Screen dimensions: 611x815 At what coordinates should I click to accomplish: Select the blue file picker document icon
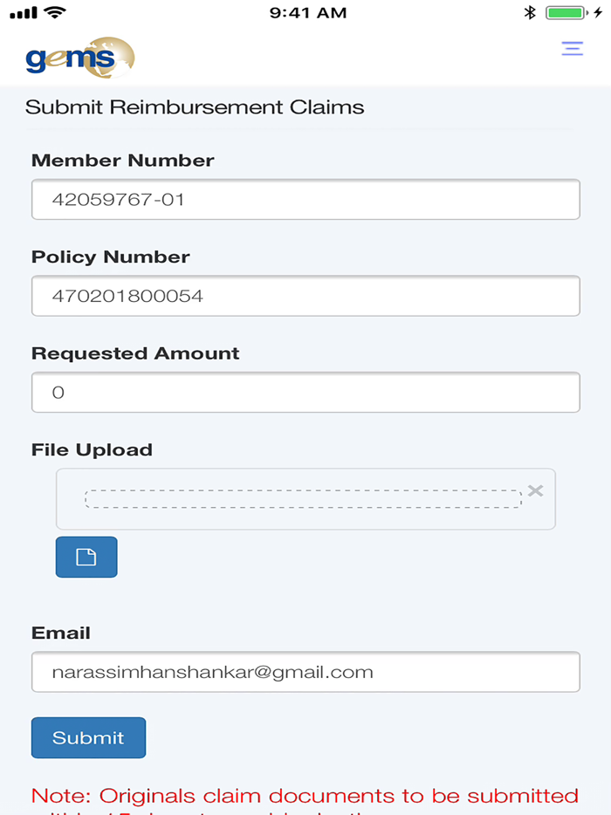coord(86,557)
